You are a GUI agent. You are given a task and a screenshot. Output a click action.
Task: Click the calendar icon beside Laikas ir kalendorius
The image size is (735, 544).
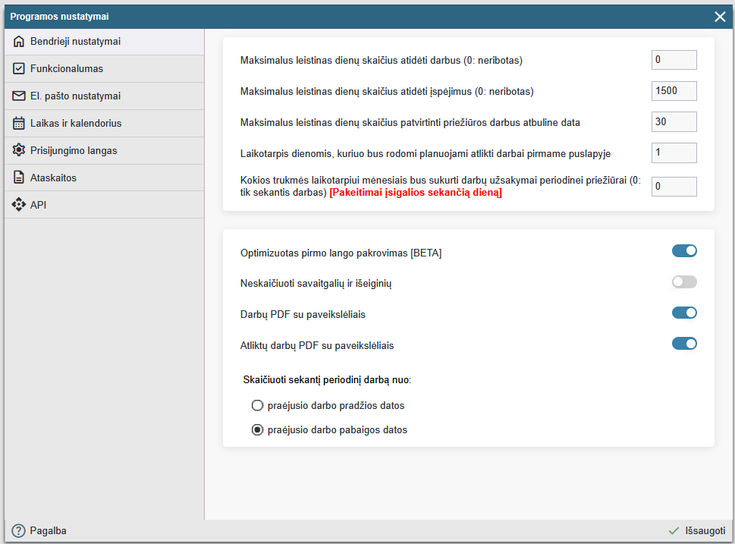click(x=19, y=123)
